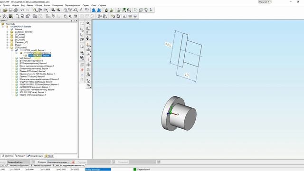Open the Справка menu

(x=102, y=5)
